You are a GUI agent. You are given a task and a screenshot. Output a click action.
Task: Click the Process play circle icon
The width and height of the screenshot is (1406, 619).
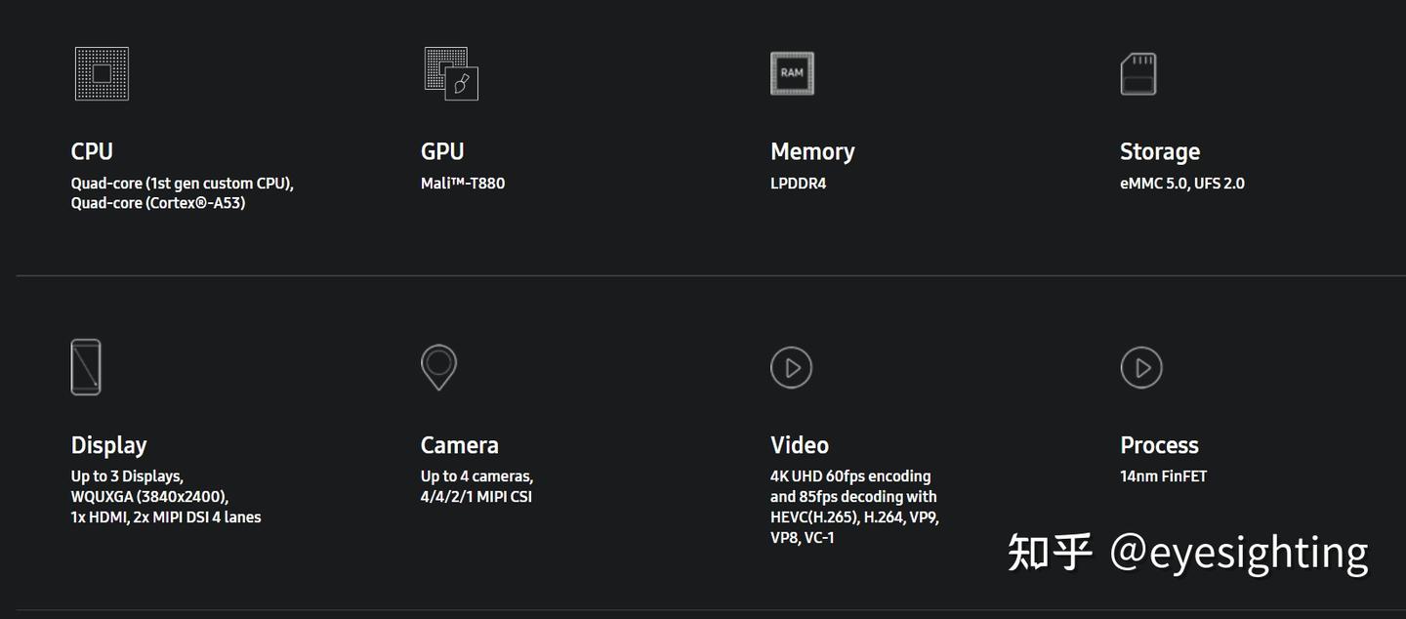(1141, 367)
